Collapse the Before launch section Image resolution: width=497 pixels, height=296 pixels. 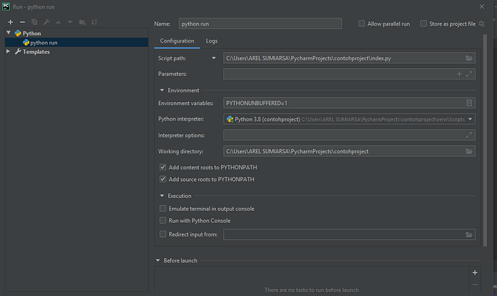(158, 261)
